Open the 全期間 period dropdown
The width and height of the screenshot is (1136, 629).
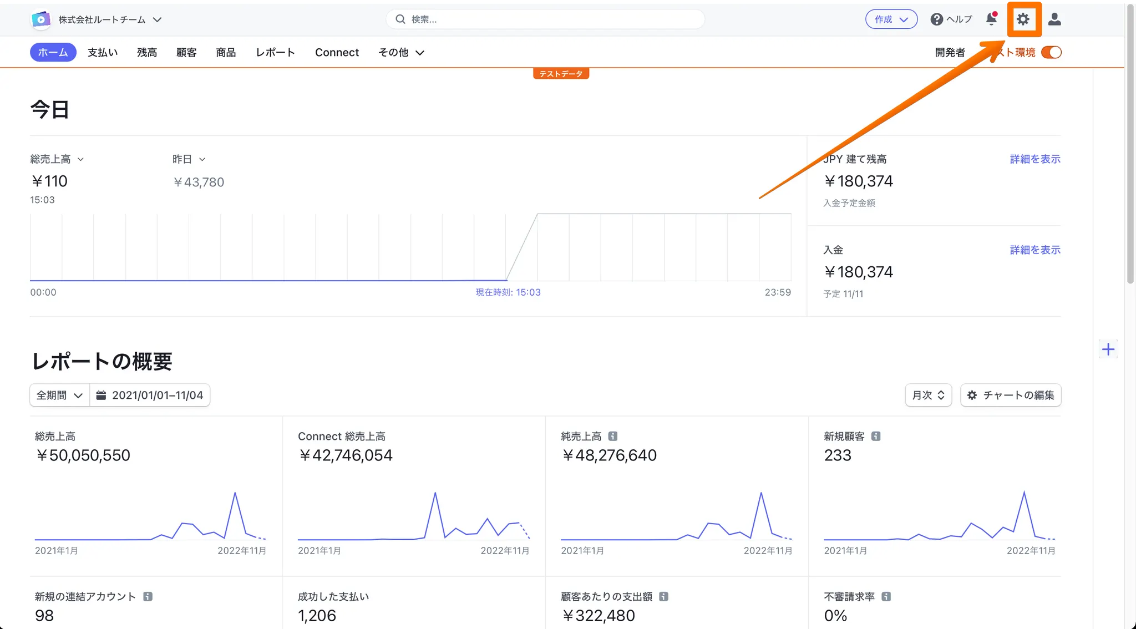59,395
